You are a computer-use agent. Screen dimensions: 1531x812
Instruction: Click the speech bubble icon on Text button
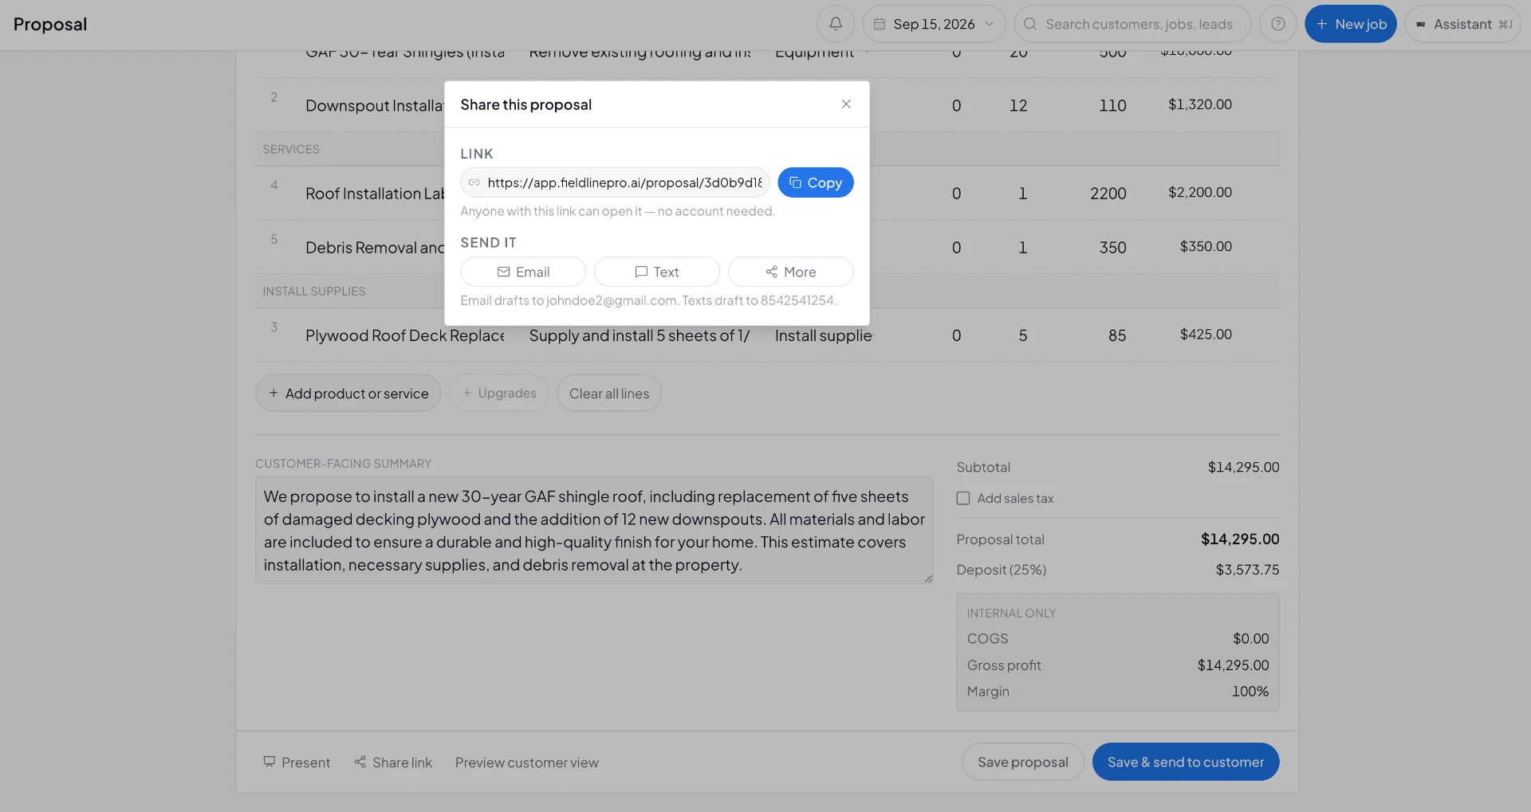pos(640,272)
